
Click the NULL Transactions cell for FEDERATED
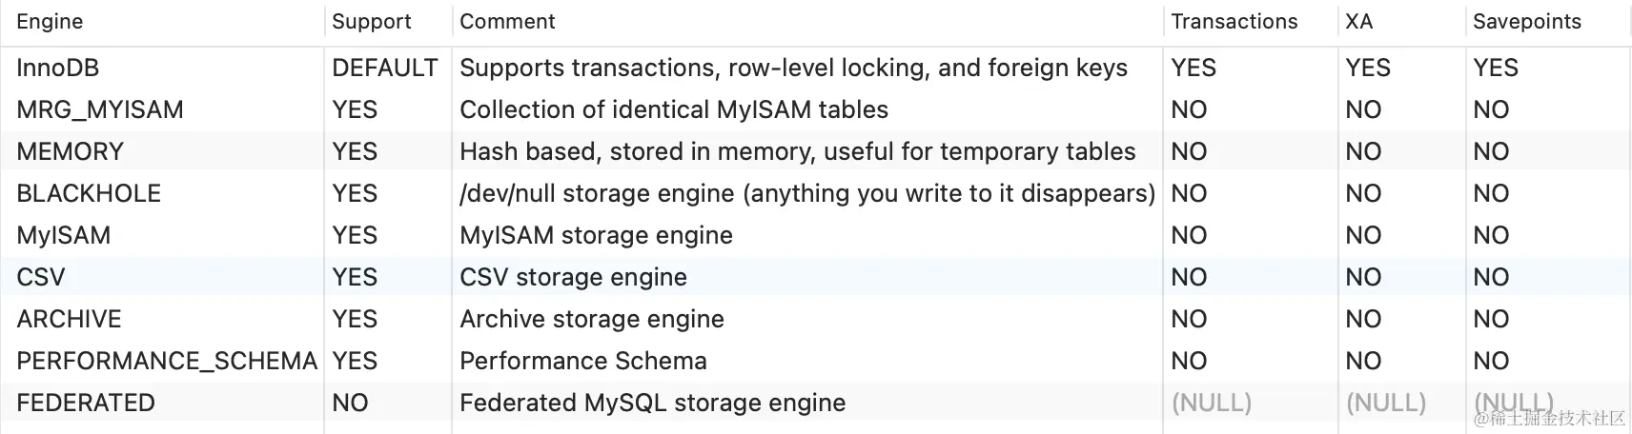point(1211,403)
